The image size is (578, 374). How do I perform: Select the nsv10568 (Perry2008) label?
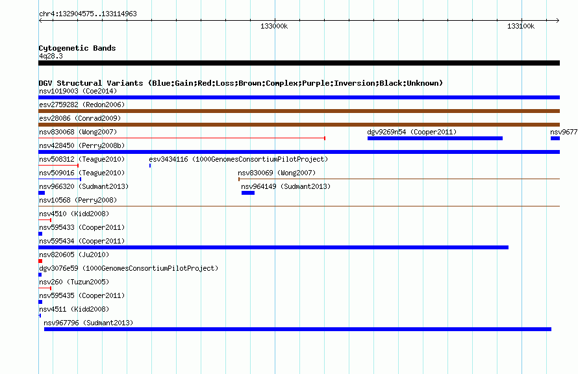78,200
